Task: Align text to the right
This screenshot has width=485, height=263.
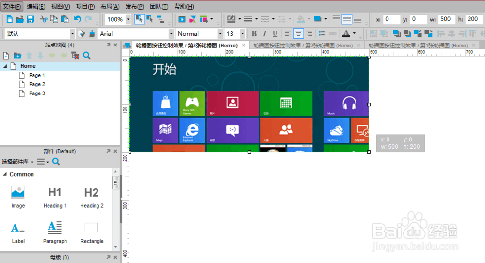Action: click(x=309, y=34)
